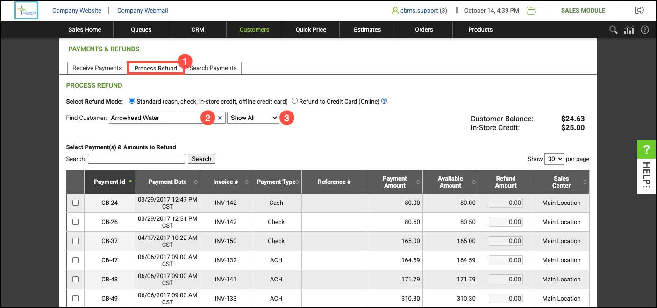Check the box for payment CB-24
The height and width of the screenshot is (308, 657).
(x=76, y=203)
